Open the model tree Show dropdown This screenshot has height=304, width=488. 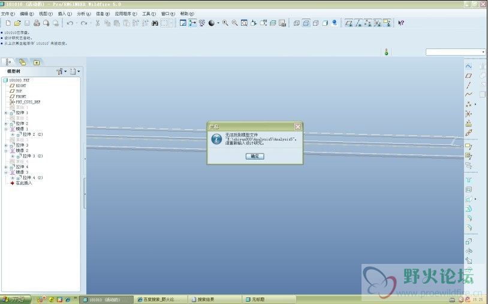tap(61, 71)
